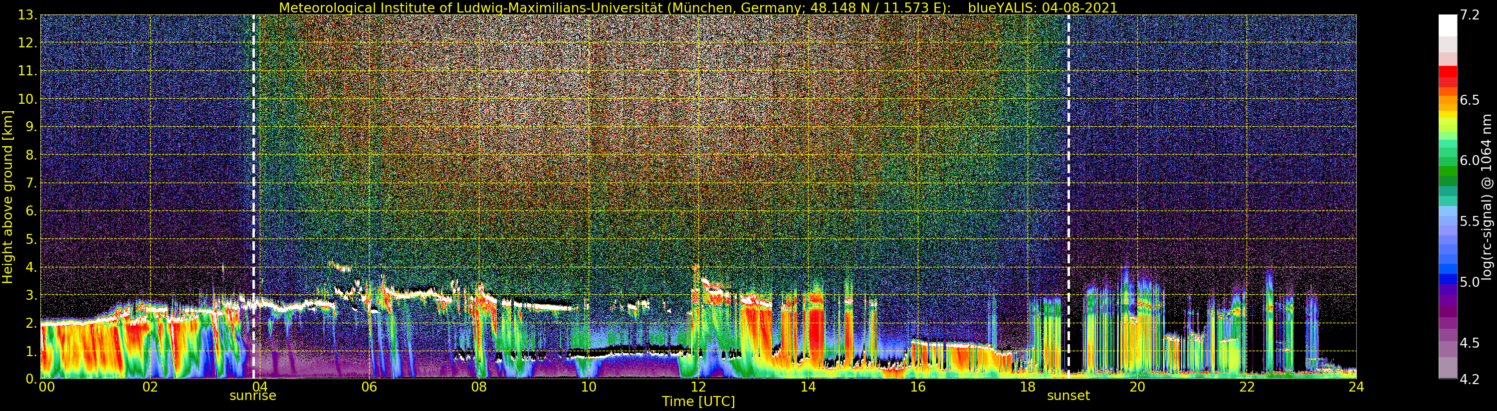The height and width of the screenshot is (411, 1497).
Task: Click the 7.2 colorbar value label
Action: (x=1470, y=15)
